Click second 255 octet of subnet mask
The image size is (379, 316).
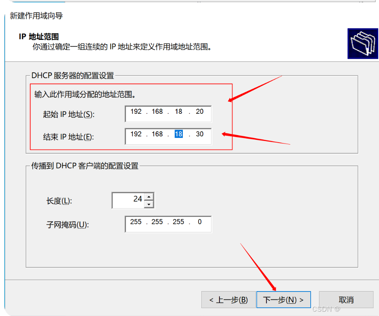pos(157,222)
